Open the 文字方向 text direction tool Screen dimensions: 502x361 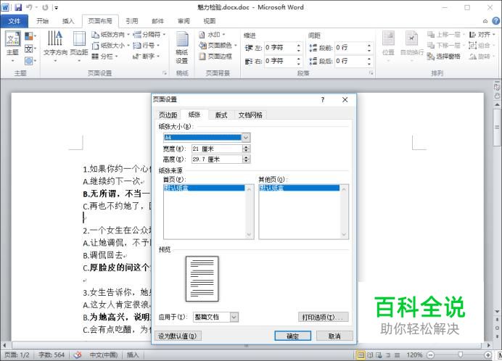[x=55, y=46]
